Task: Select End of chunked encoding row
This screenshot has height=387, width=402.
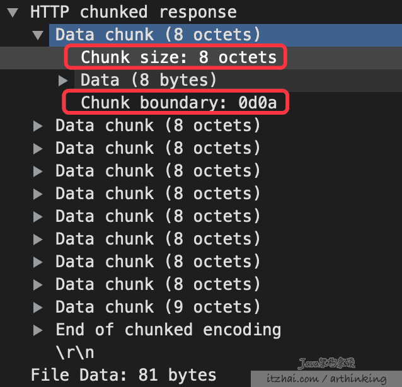Action: point(201,330)
